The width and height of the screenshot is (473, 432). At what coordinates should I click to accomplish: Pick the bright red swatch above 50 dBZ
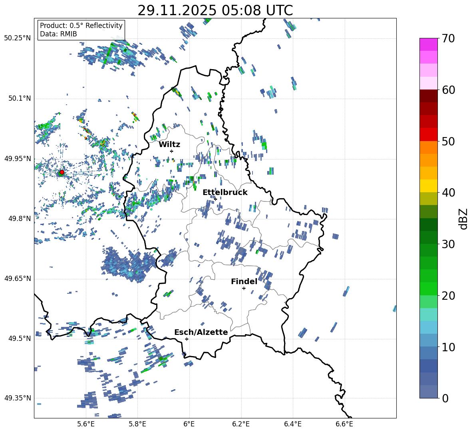[429, 134]
